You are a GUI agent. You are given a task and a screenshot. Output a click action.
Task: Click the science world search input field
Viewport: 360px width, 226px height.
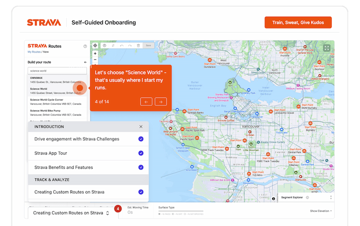click(x=57, y=71)
